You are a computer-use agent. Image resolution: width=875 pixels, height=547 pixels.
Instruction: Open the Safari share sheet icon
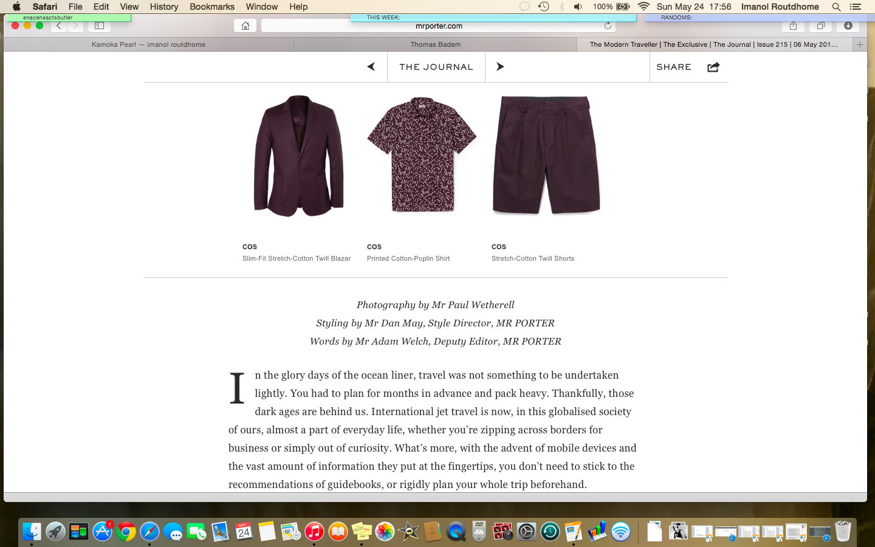[x=793, y=26]
